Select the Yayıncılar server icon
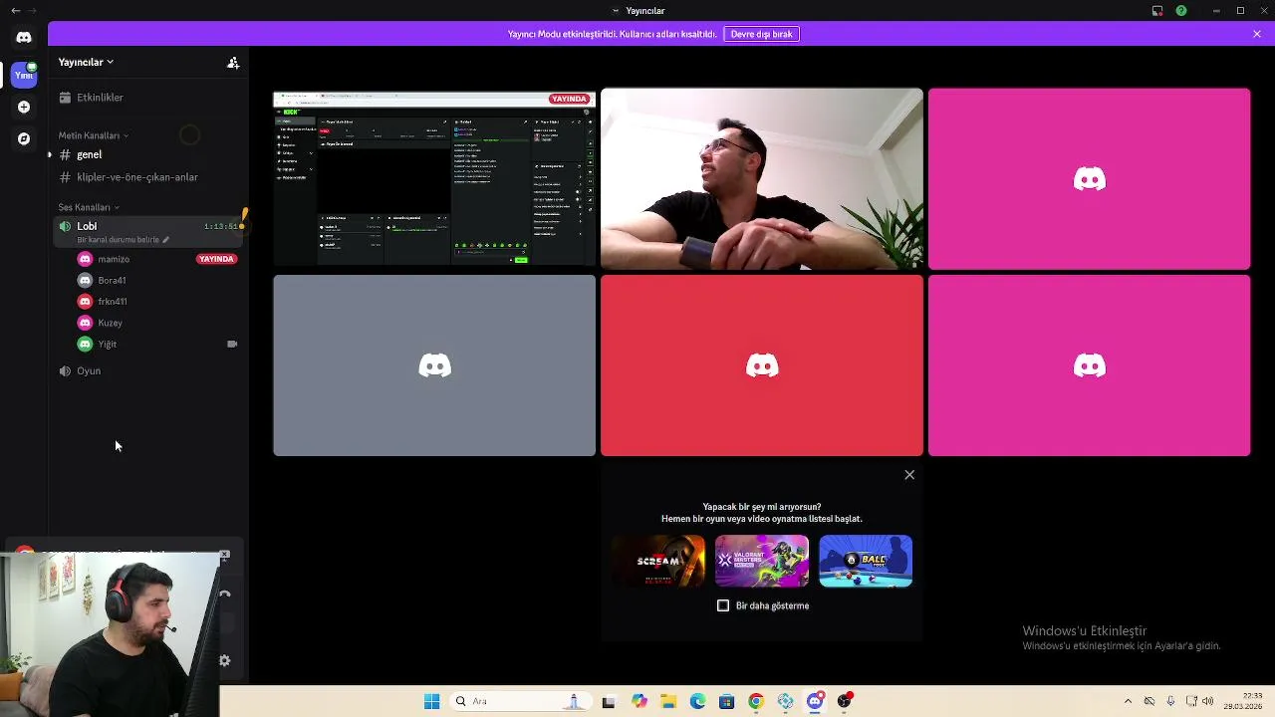 [24, 74]
